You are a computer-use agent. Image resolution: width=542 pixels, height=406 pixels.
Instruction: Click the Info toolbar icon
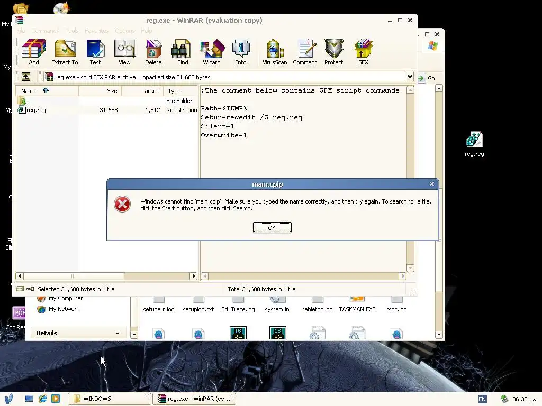241,52
